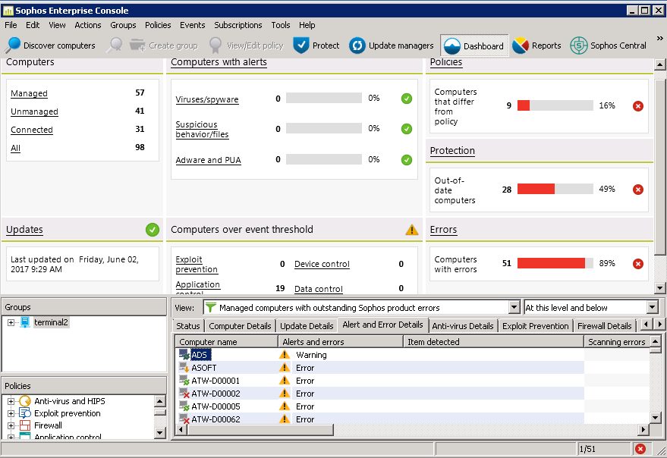Open the Connected computers link
The height and width of the screenshot is (458, 667).
tap(32, 130)
